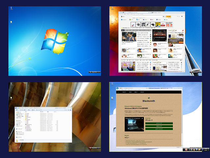Open the Outlook.com shortcut on the MSN page
The width and height of the screenshot is (210, 158).
pyautogui.click(x=124, y=20)
